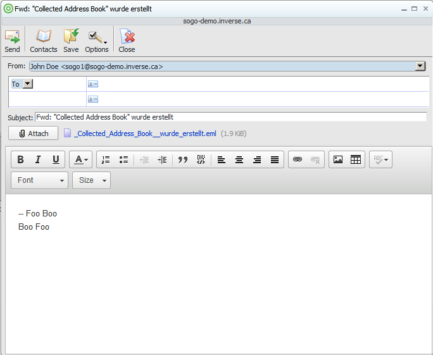
Task: Click into the Subject field
Action: [230, 117]
